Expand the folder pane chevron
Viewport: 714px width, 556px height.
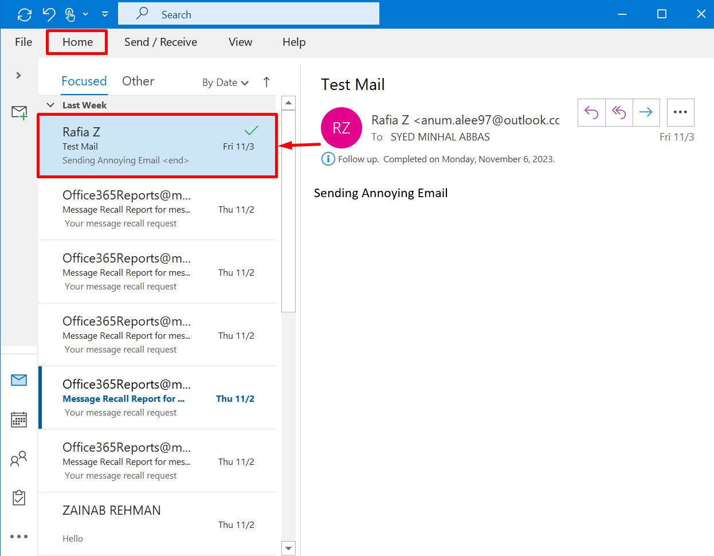[x=18, y=75]
